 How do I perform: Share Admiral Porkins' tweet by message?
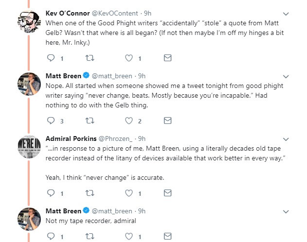(x=167, y=193)
